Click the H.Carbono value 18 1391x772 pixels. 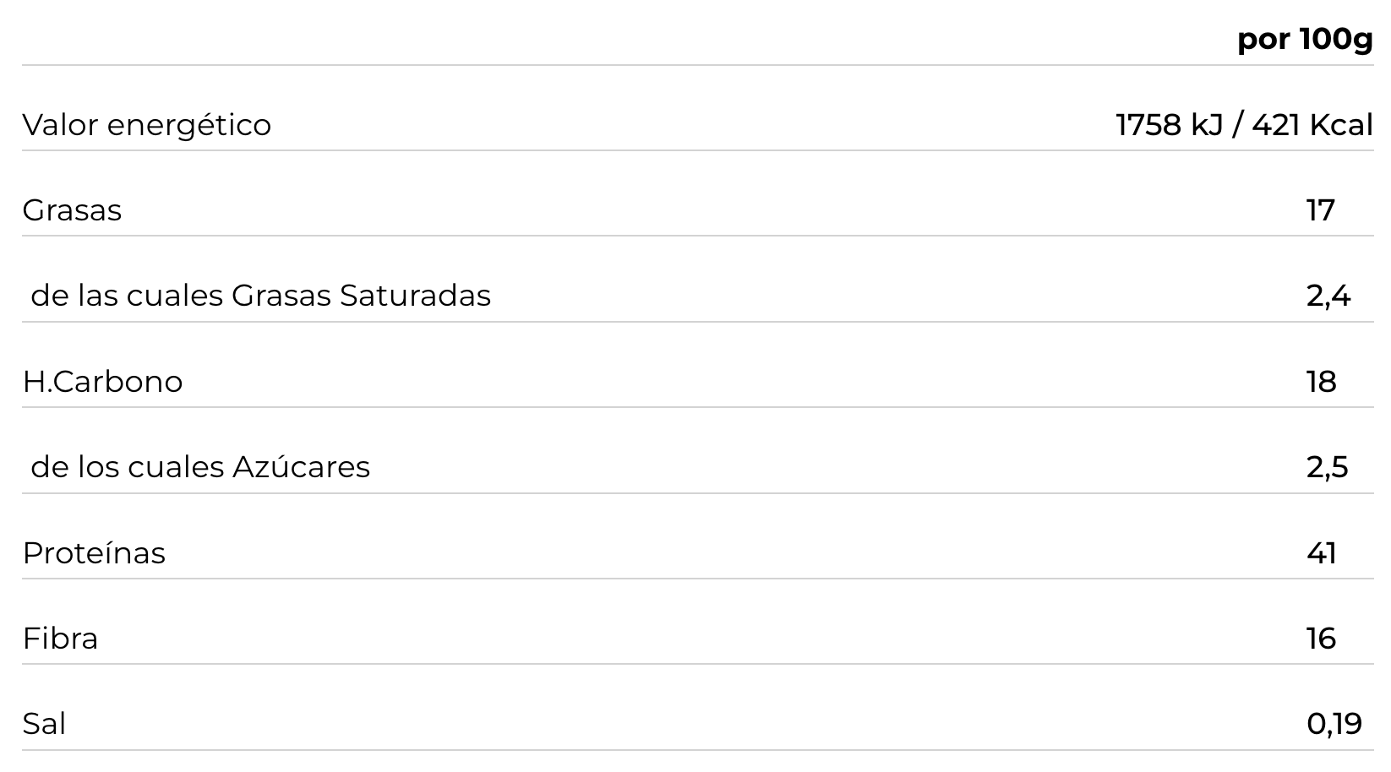coord(1321,382)
